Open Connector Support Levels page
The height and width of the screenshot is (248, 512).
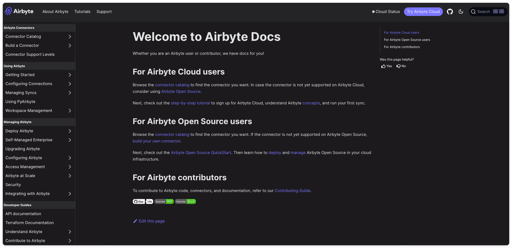30,55
